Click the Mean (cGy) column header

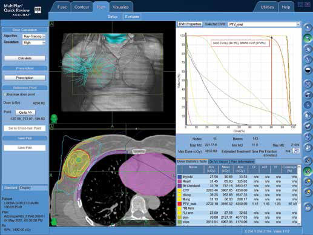(226, 169)
